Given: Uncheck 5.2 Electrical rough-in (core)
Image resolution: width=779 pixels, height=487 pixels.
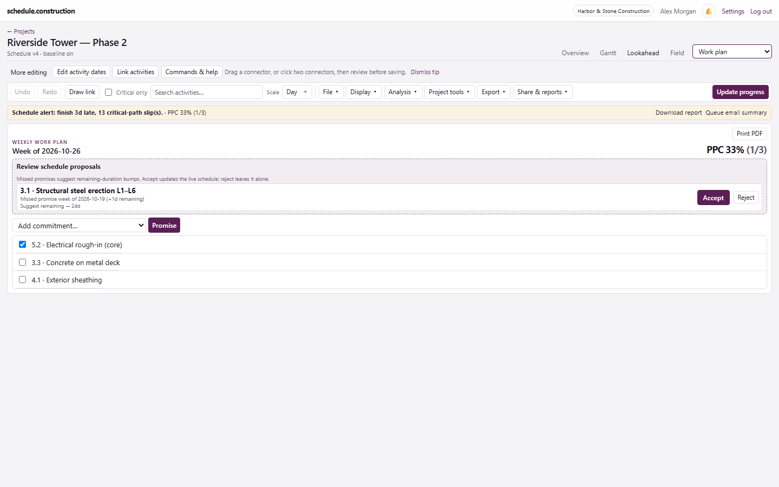Looking at the screenshot, I should point(22,245).
